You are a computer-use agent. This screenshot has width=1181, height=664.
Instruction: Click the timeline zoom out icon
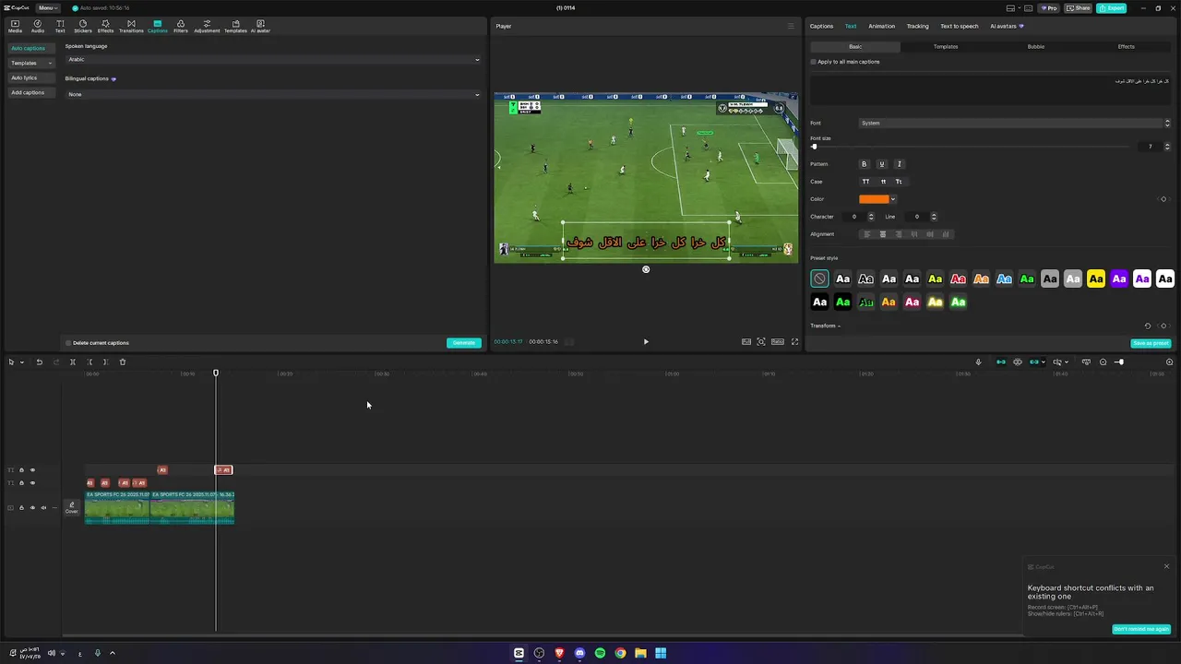1103,362
